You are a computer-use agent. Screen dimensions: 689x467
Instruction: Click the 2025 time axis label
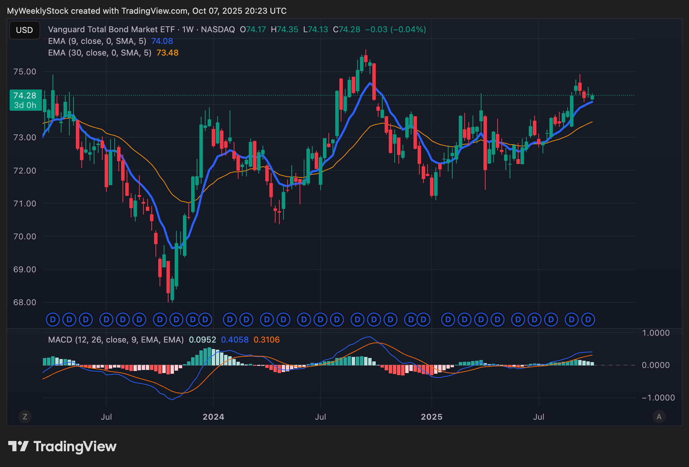(x=432, y=417)
